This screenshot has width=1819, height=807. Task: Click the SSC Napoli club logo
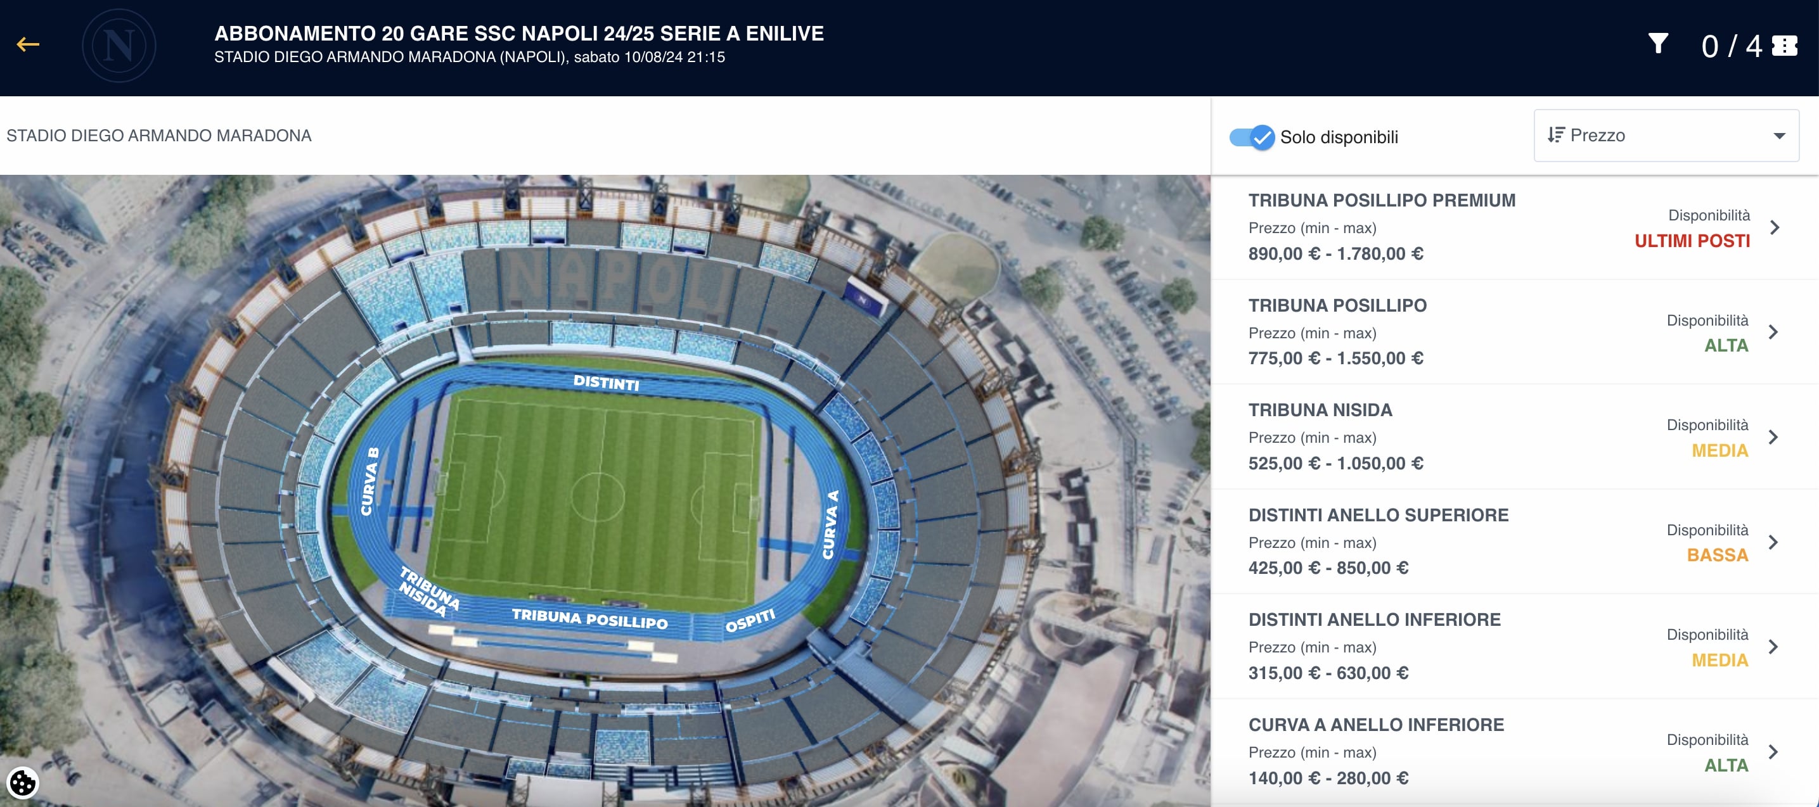click(119, 46)
